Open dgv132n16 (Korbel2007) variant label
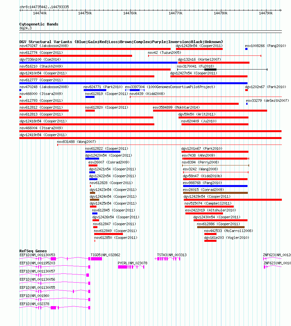Viewport: 291px width, 326px height. [x=199, y=59]
